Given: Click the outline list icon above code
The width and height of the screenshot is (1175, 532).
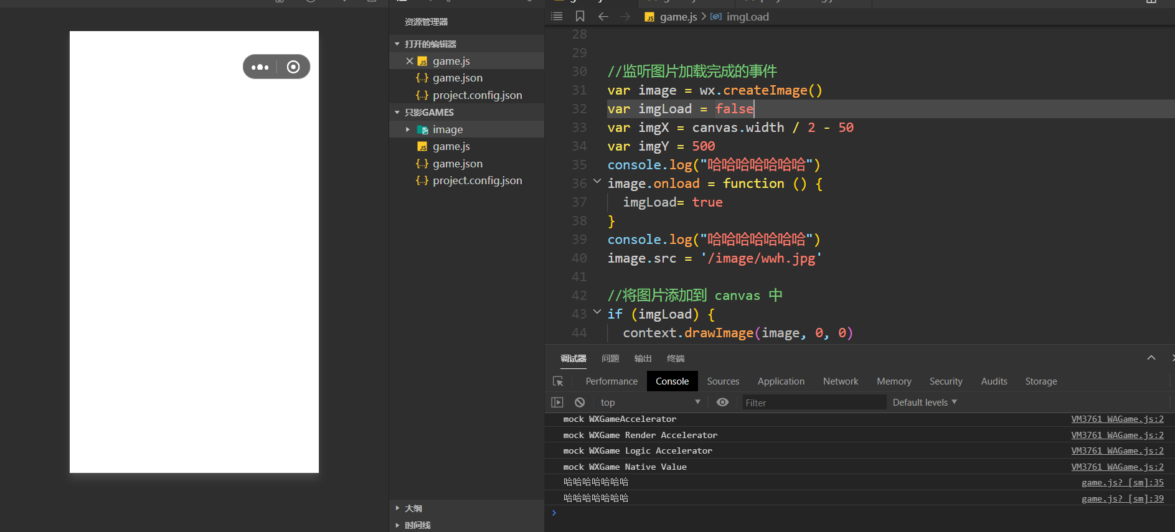Looking at the screenshot, I should 557,17.
